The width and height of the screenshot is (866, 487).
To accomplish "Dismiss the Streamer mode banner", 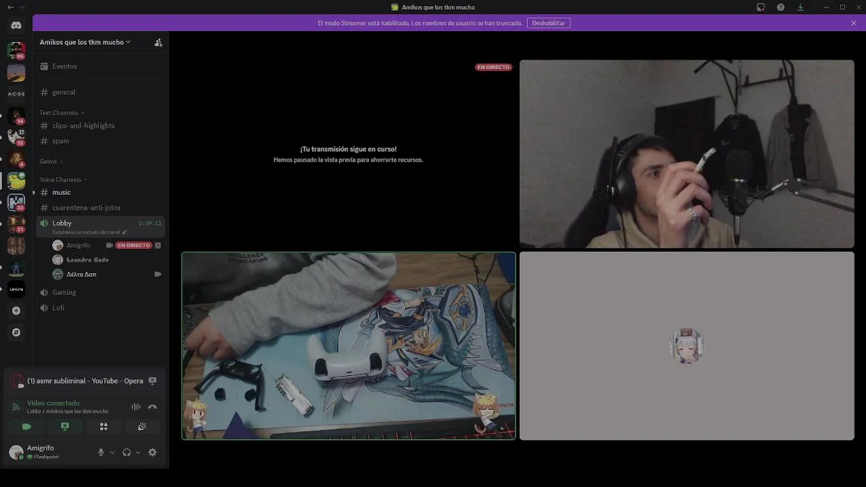I will 854,23.
